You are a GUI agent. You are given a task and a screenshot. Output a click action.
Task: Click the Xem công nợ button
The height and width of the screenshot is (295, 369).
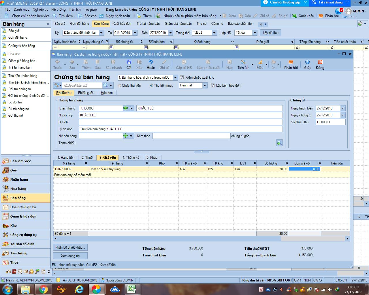[70, 256]
